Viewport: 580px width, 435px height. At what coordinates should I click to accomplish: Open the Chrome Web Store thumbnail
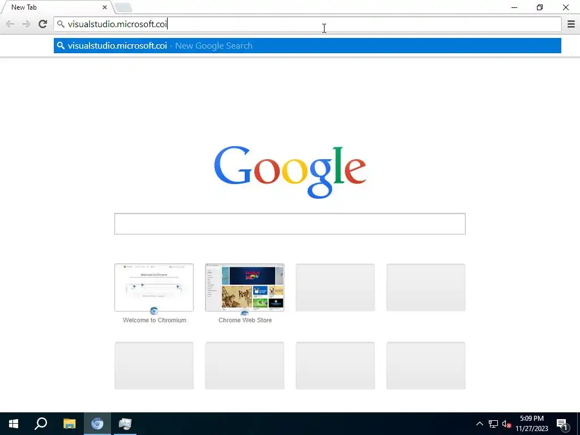coord(245,287)
